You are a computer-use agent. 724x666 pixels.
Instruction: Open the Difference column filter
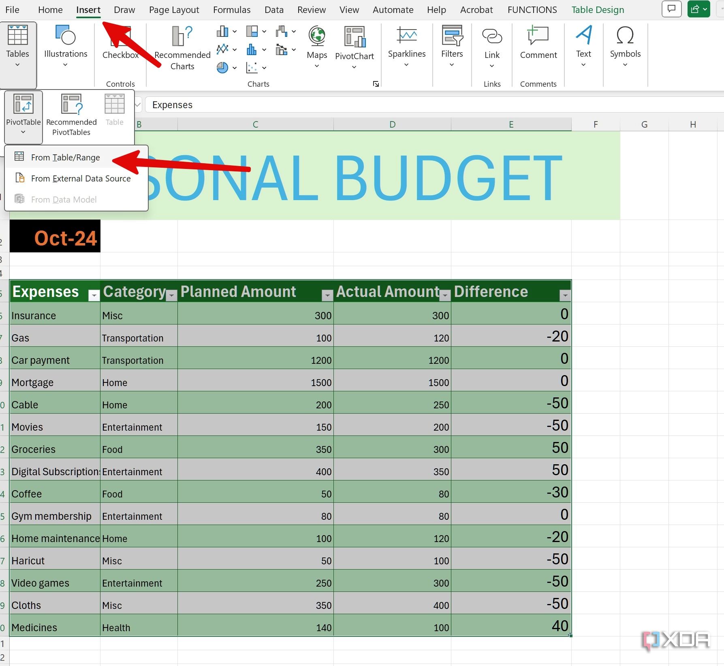[x=565, y=295]
